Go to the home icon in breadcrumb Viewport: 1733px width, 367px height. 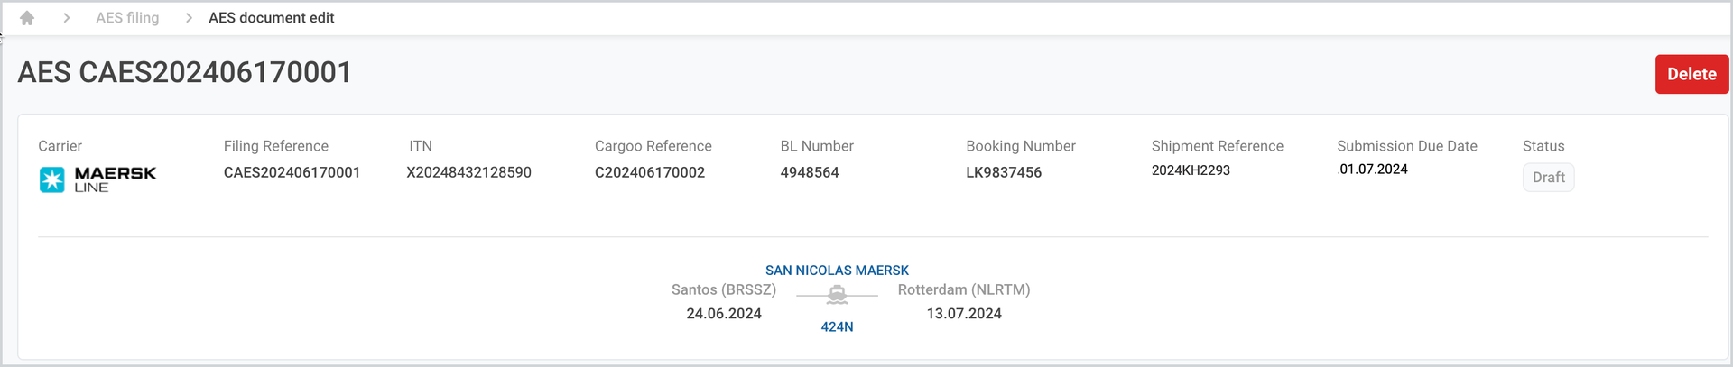click(x=27, y=18)
